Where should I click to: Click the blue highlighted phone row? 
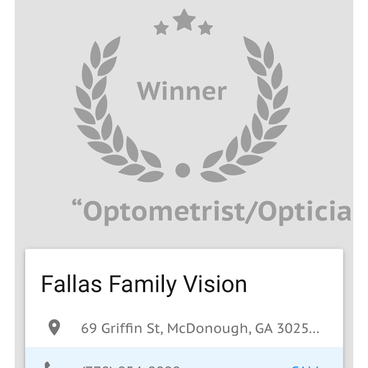tap(184, 357)
